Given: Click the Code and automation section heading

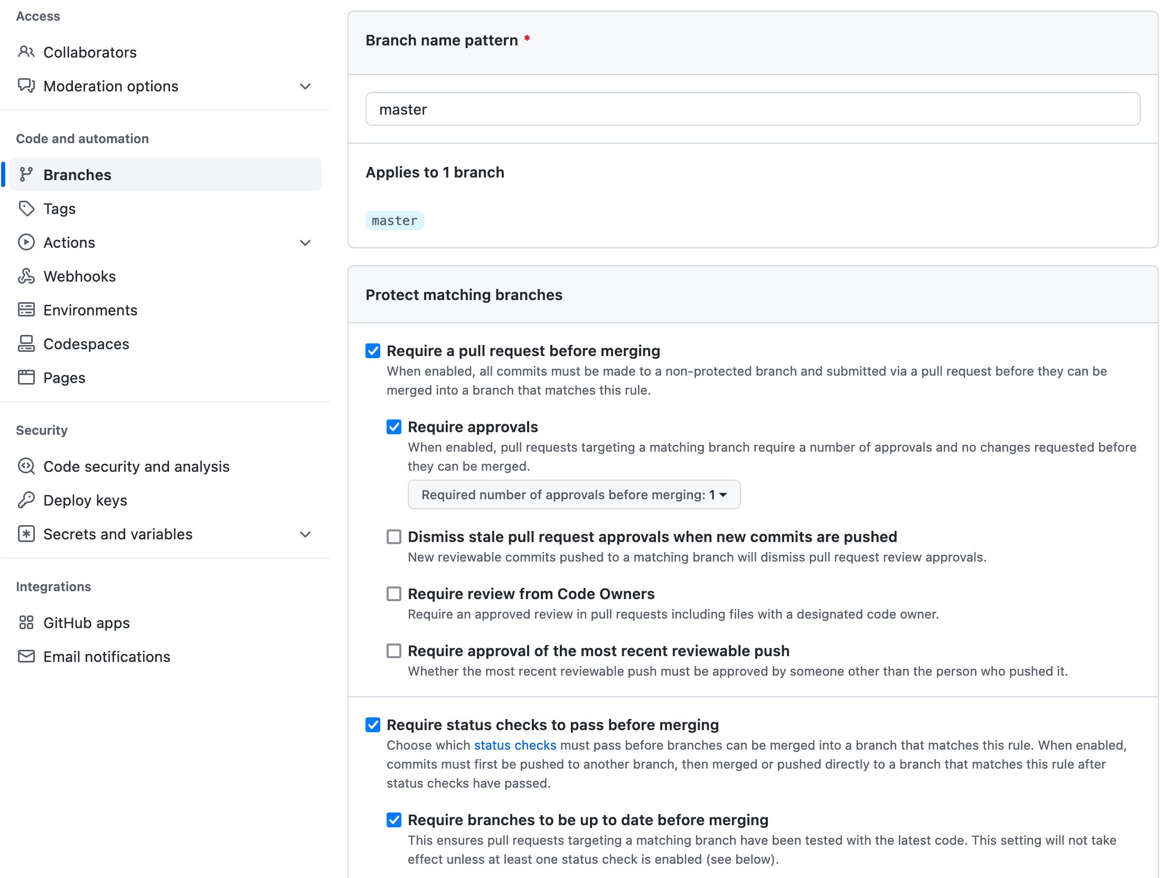Looking at the screenshot, I should pyautogui.click(x=82, y=138).
